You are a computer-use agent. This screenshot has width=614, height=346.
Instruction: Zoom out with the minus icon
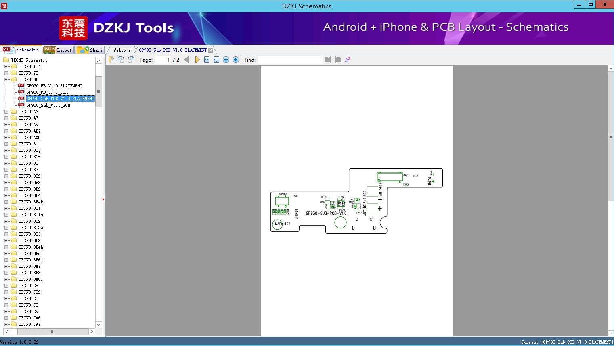[226, 60]
